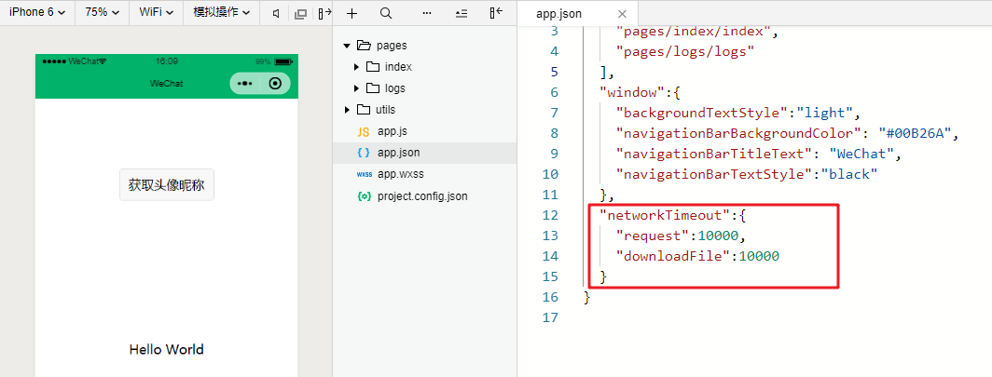Click the "networkTimeout" key in code
Viewport: 992px width, 377px height.
tap(666, 215)
